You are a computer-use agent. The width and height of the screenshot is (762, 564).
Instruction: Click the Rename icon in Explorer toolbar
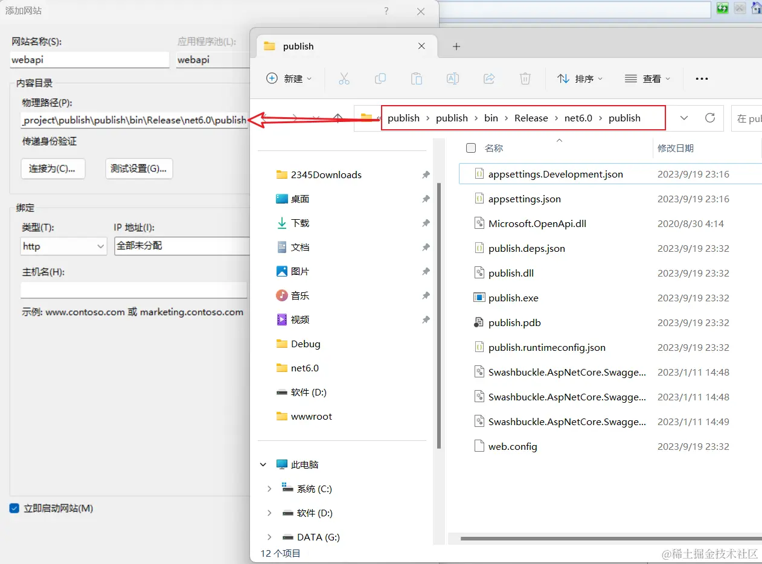coord(453,79)
